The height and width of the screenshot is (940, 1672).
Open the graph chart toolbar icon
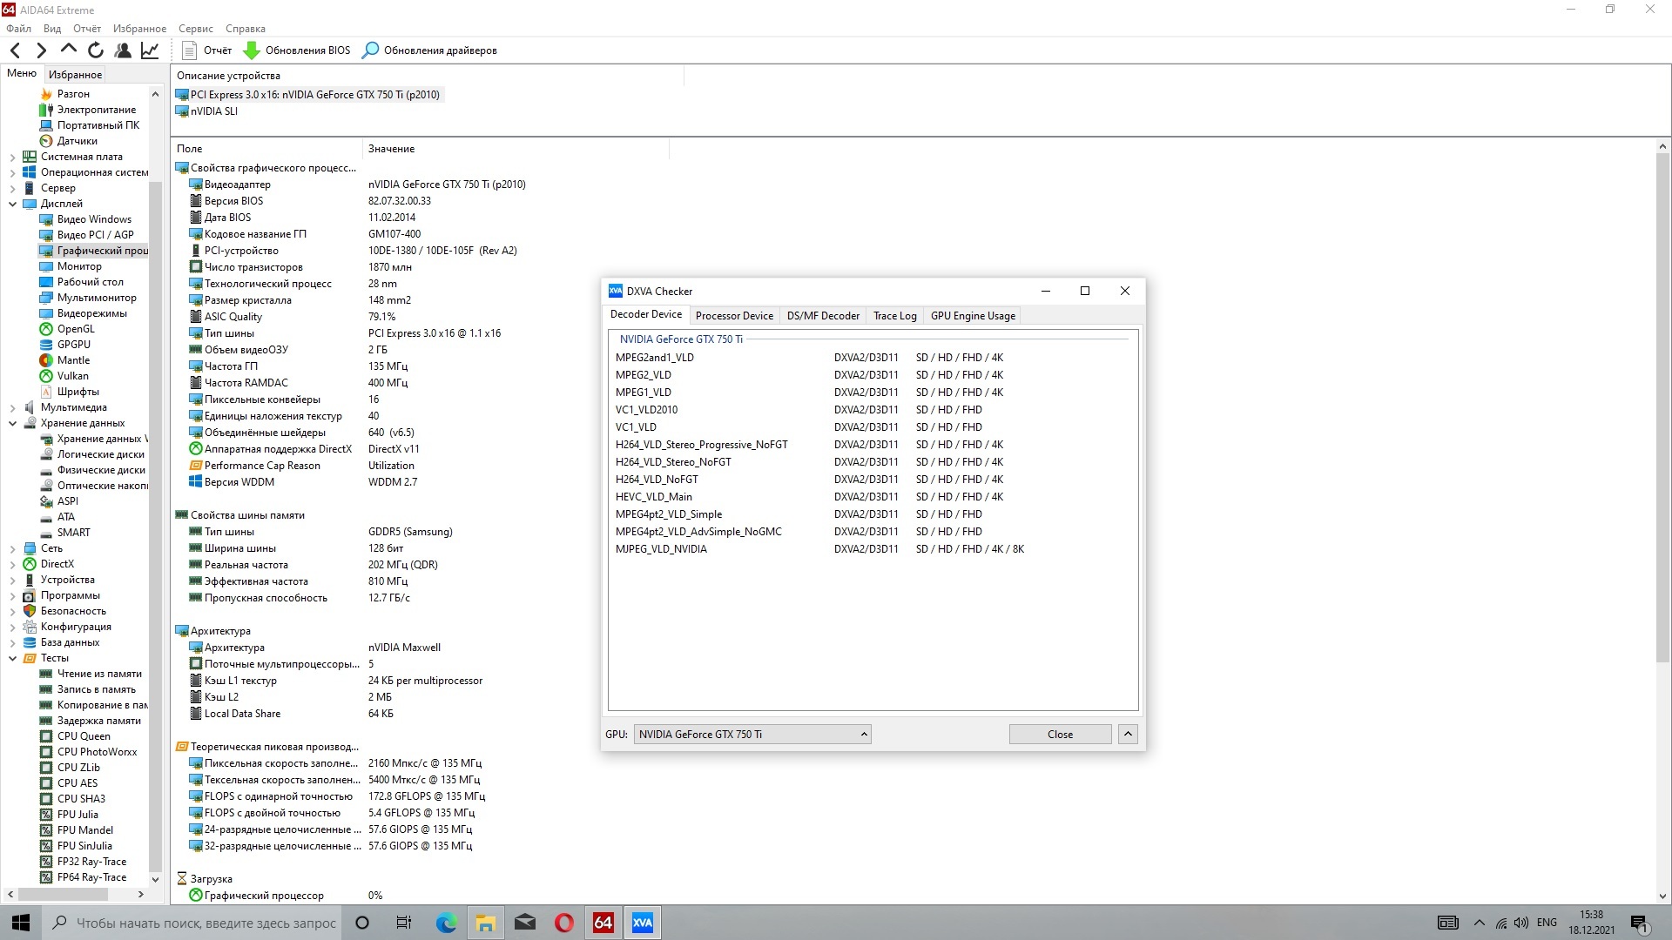(150, 50)
